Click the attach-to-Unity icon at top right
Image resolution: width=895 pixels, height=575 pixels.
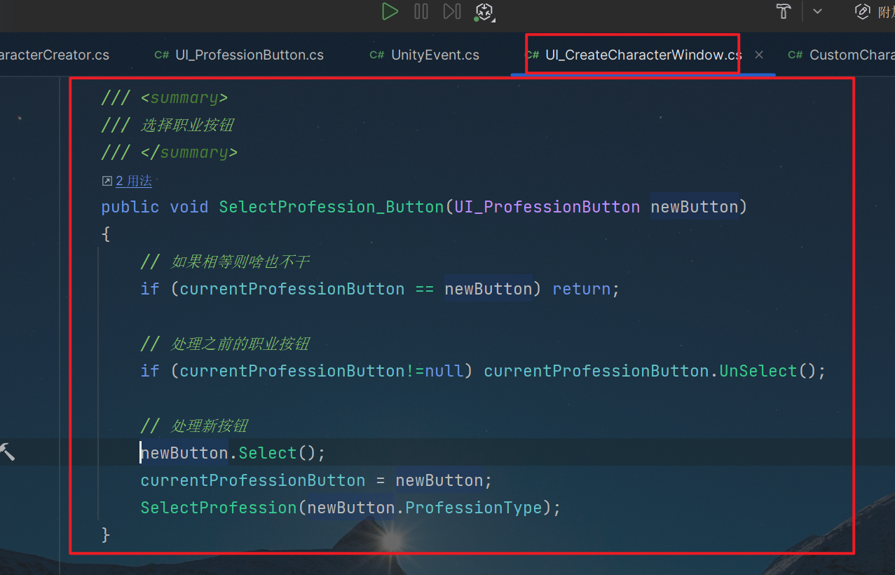(862, 11)
